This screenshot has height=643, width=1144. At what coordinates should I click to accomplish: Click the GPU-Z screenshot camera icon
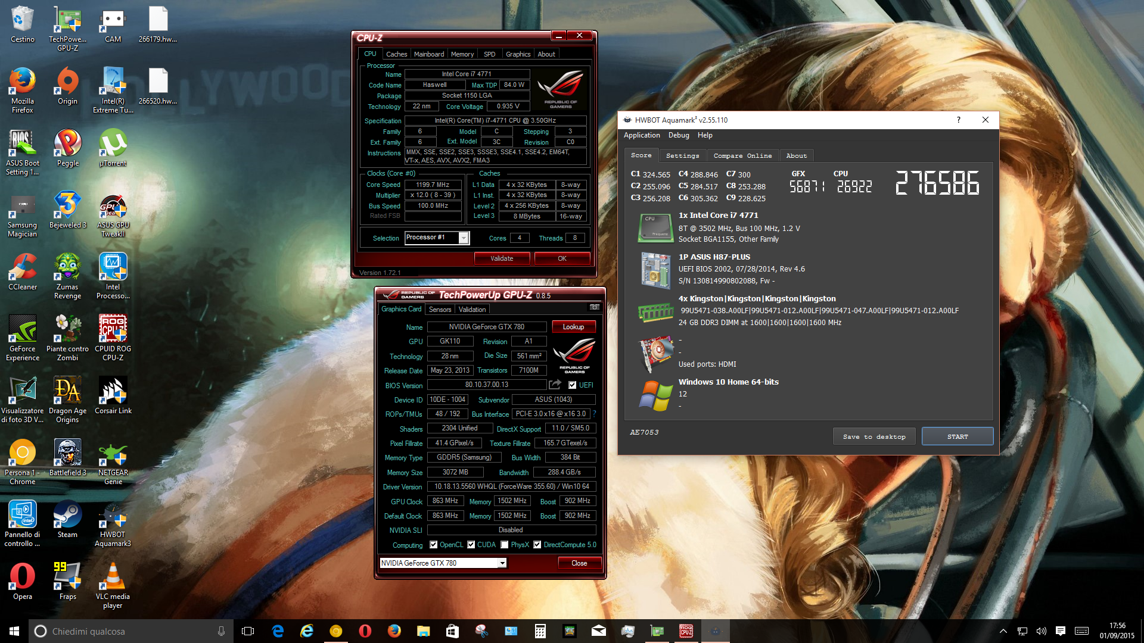[594, 307]
